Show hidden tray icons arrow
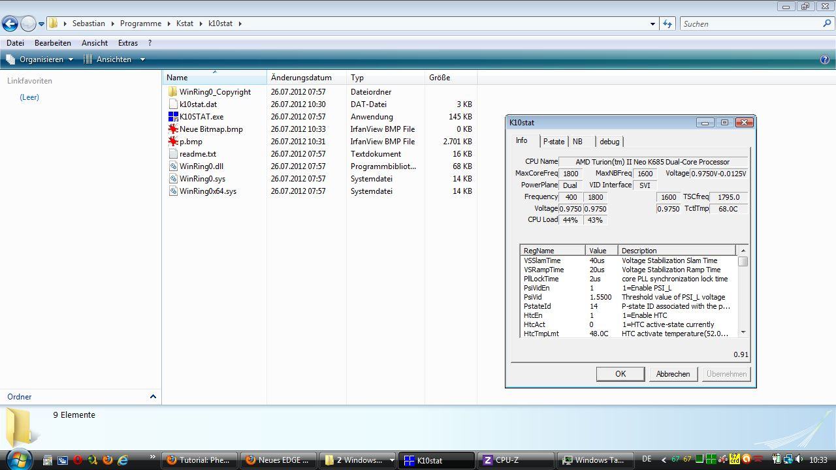Viewport: 836px width, 470px height. tap(664, 460)
